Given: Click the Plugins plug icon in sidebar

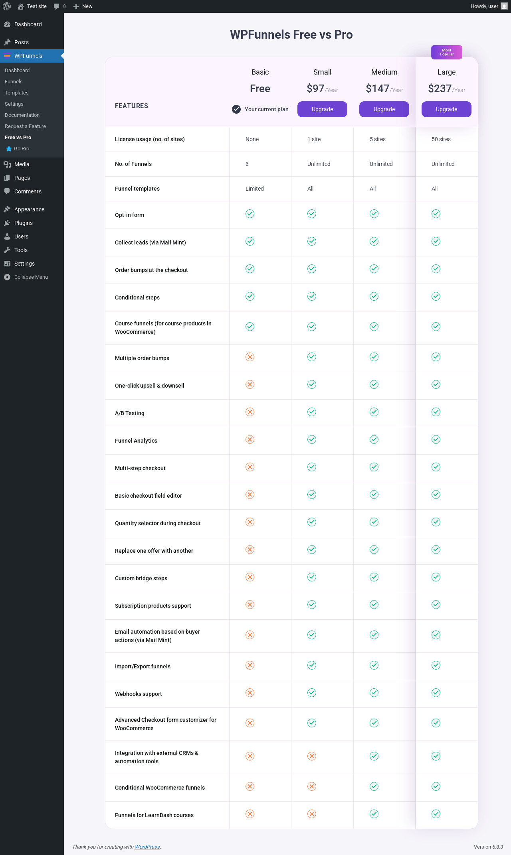Looking at the screenshot, I should pyautogui.click(x=7, y=223).
